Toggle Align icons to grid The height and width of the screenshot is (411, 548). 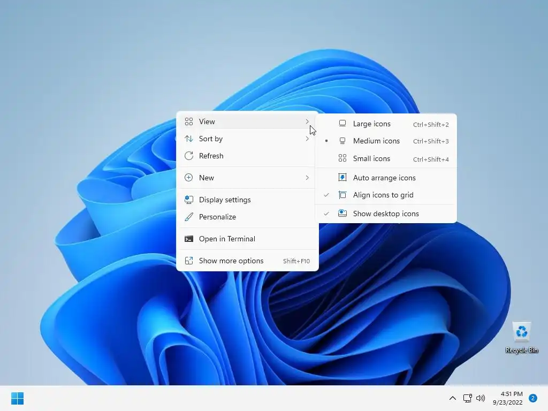point(386,195)
